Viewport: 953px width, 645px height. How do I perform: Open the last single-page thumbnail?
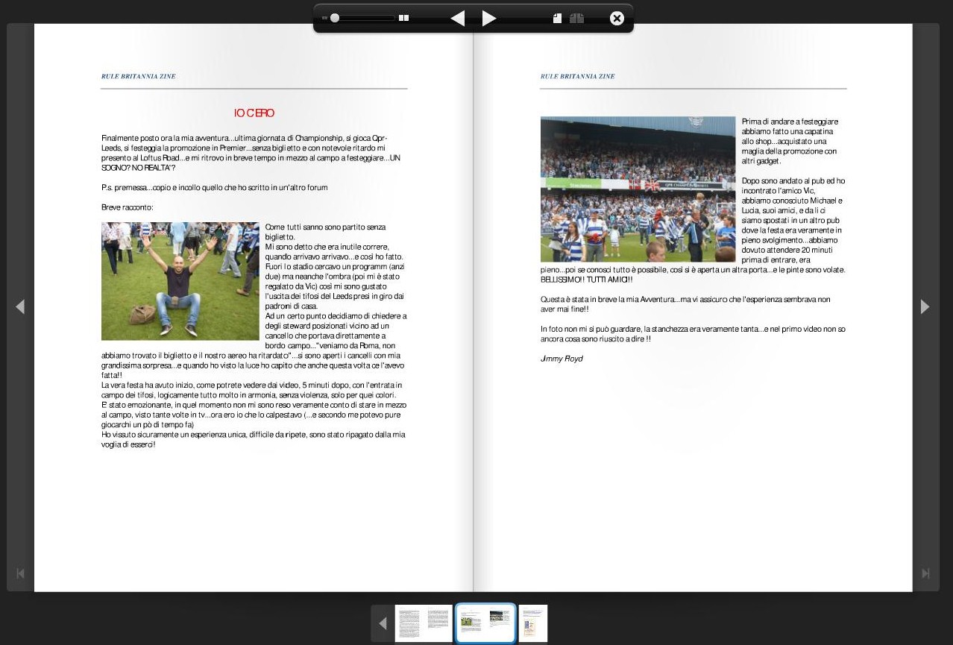533,623
